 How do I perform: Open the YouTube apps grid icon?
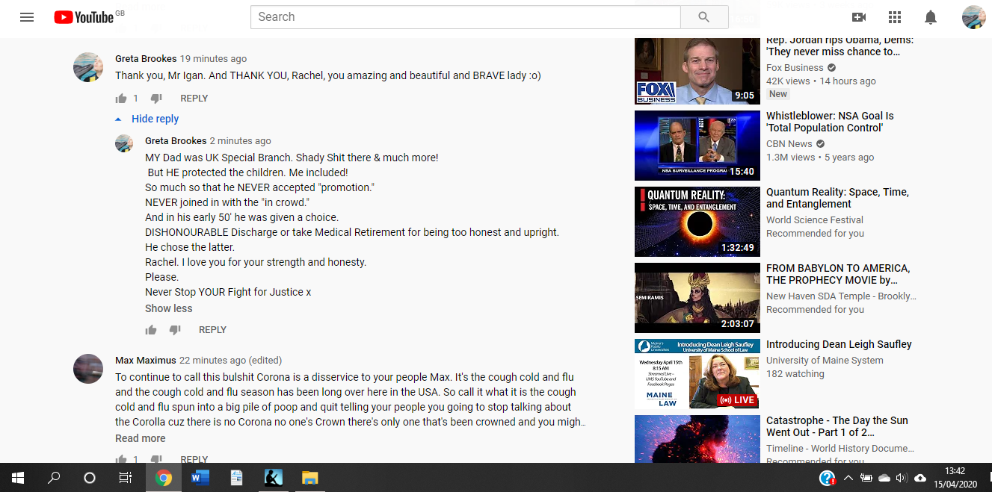[x=895, y=17]
